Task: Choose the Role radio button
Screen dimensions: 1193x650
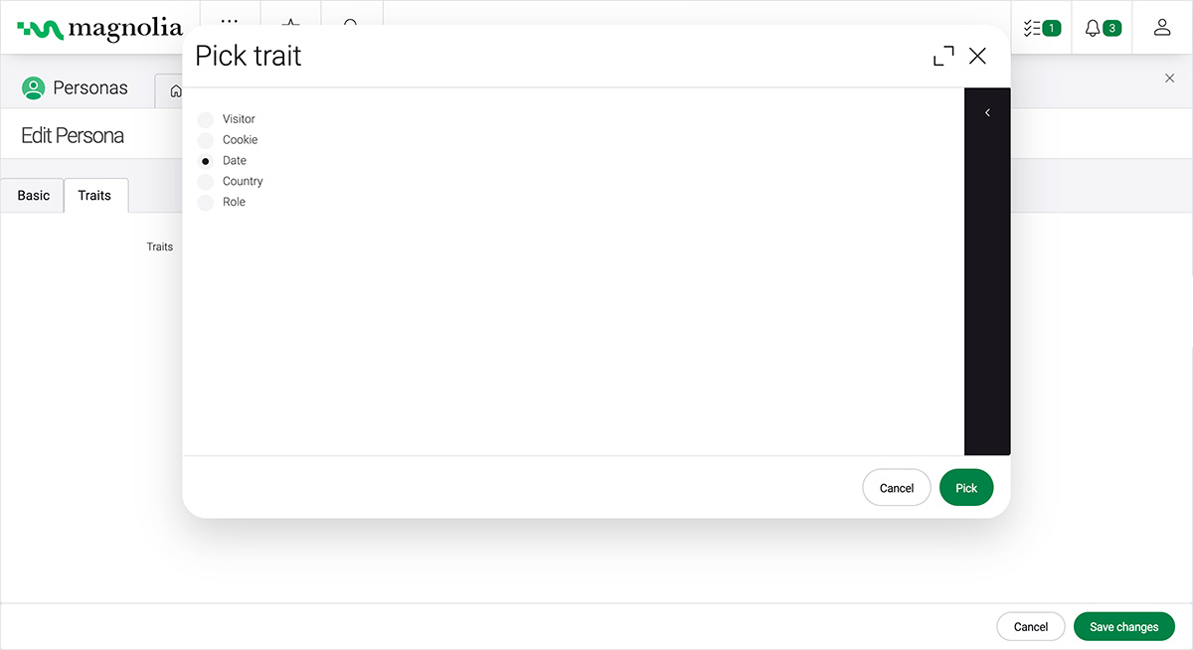Action: 206,203
